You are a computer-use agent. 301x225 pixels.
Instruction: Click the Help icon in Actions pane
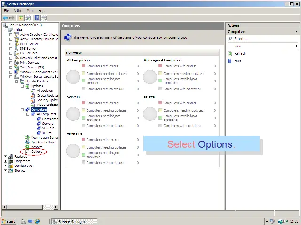[230, 61]
